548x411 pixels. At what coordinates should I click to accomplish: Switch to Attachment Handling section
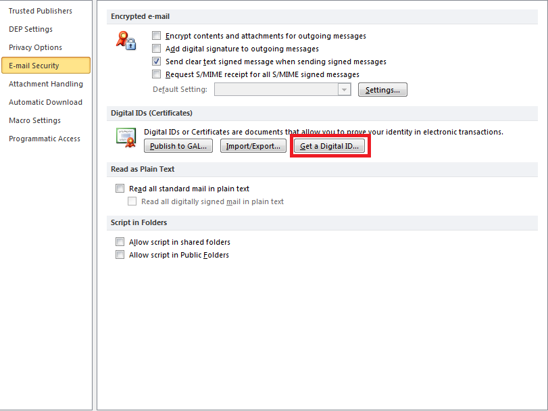point(46,84)
